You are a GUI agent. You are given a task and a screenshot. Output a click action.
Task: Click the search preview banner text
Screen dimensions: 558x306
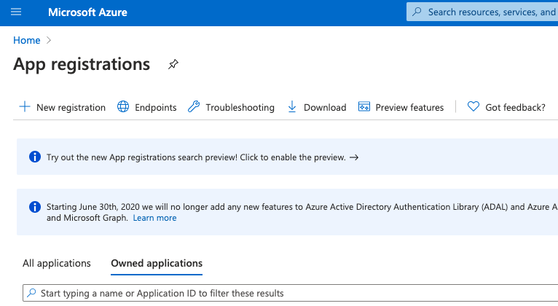[196, 157]
